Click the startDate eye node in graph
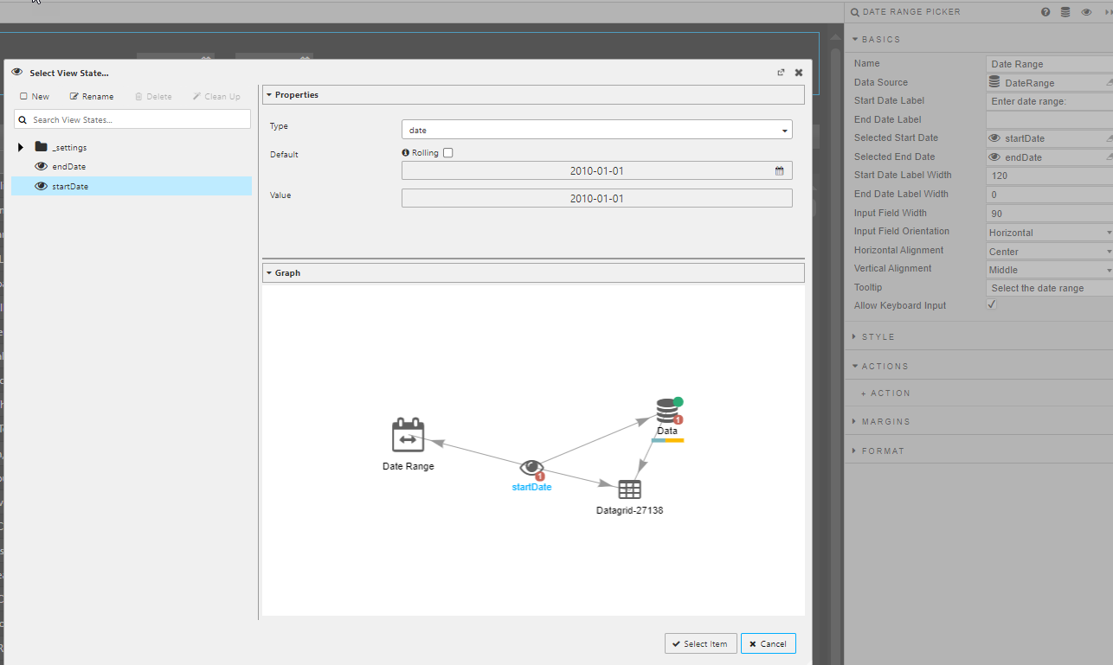Viewport: 1113px width, 665px height. [531, 468]
